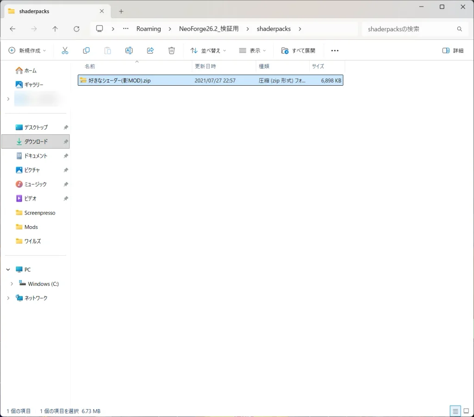The width and height of the screenshot is (474, 417).
Task: Refresh the shaderpacks folder view
Action: click(x=76, y=29)
